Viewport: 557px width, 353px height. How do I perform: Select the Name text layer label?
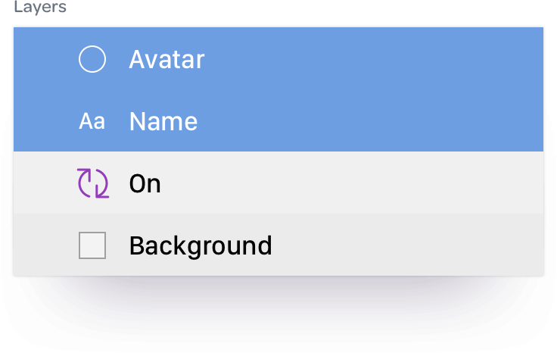(163, 121)
